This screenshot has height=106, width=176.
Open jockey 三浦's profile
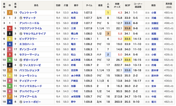coord(73,28)
